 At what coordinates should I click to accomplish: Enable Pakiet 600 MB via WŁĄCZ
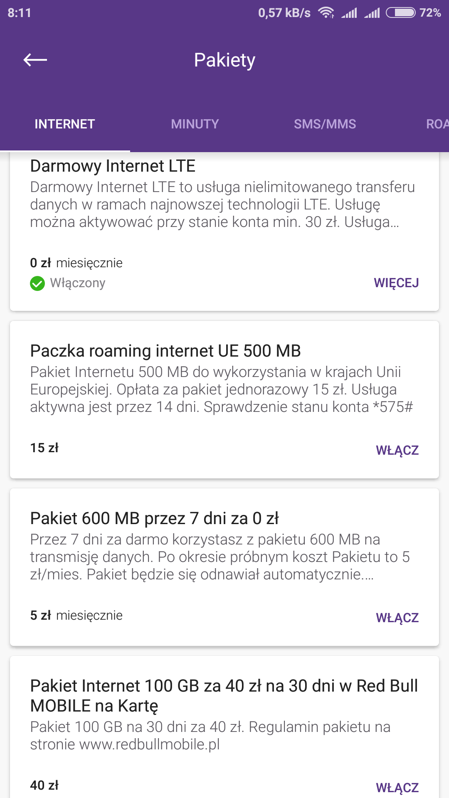pos(397,618)
